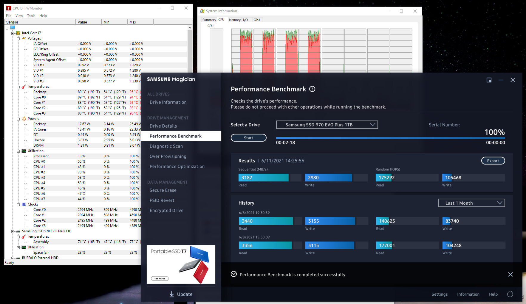The height and width of the screenshot is (304, 526).
Task: Open Help in Magician footer
Action: pyautogui.click(x=493, y=294)
